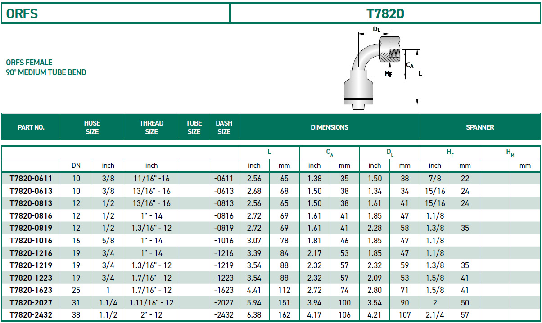Click dash size -0611
This screenshot has height=323, width=542.
coord(224,179)
